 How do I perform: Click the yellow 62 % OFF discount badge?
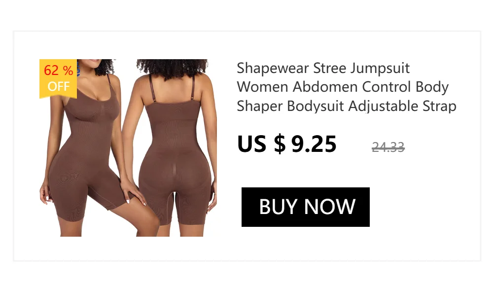click(x=58, y=78)
